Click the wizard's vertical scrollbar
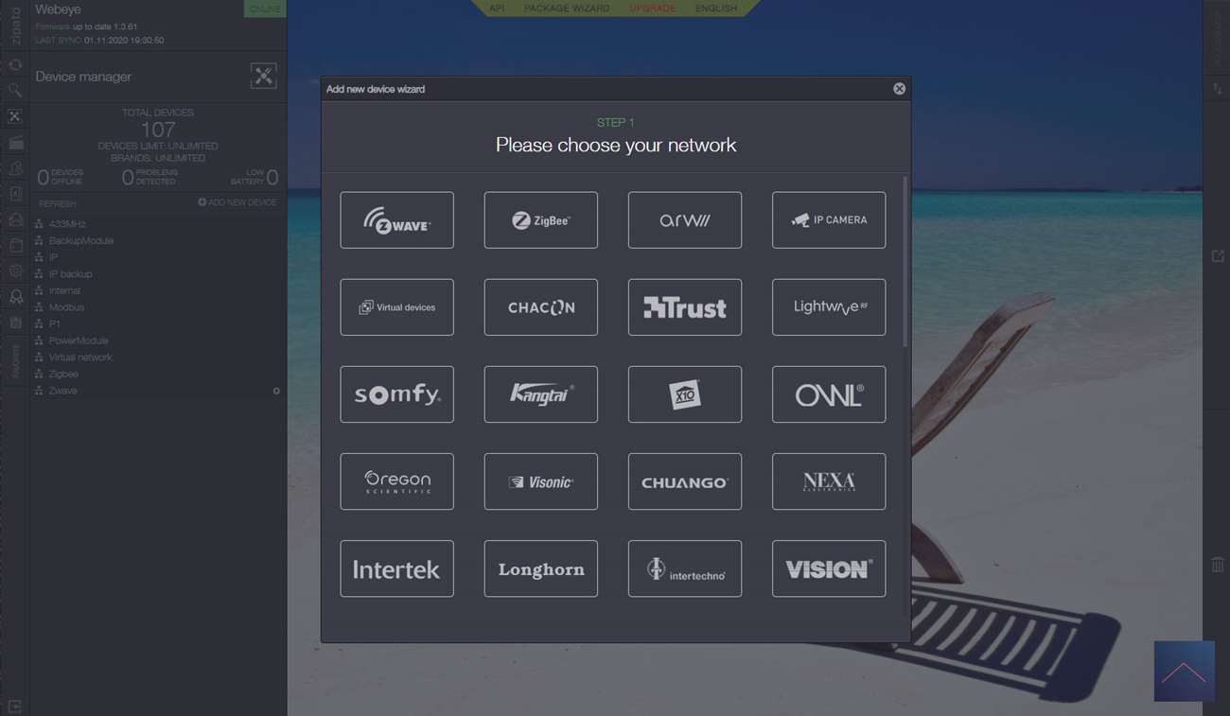Image resolution: width=1230 pixels, height=716 pixels. [905, 262]
